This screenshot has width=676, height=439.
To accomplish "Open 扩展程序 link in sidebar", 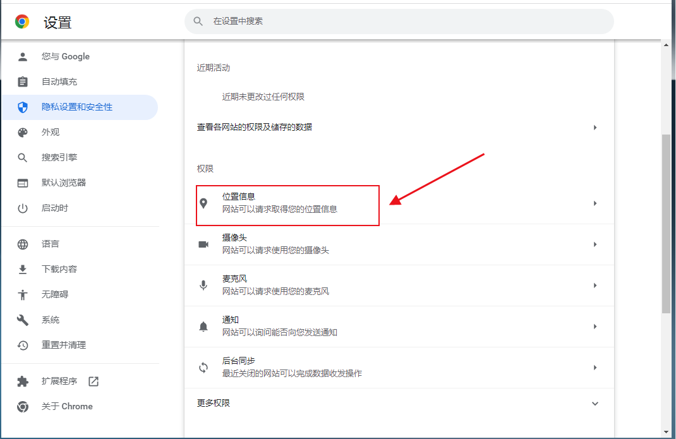I will click(59, 382).
